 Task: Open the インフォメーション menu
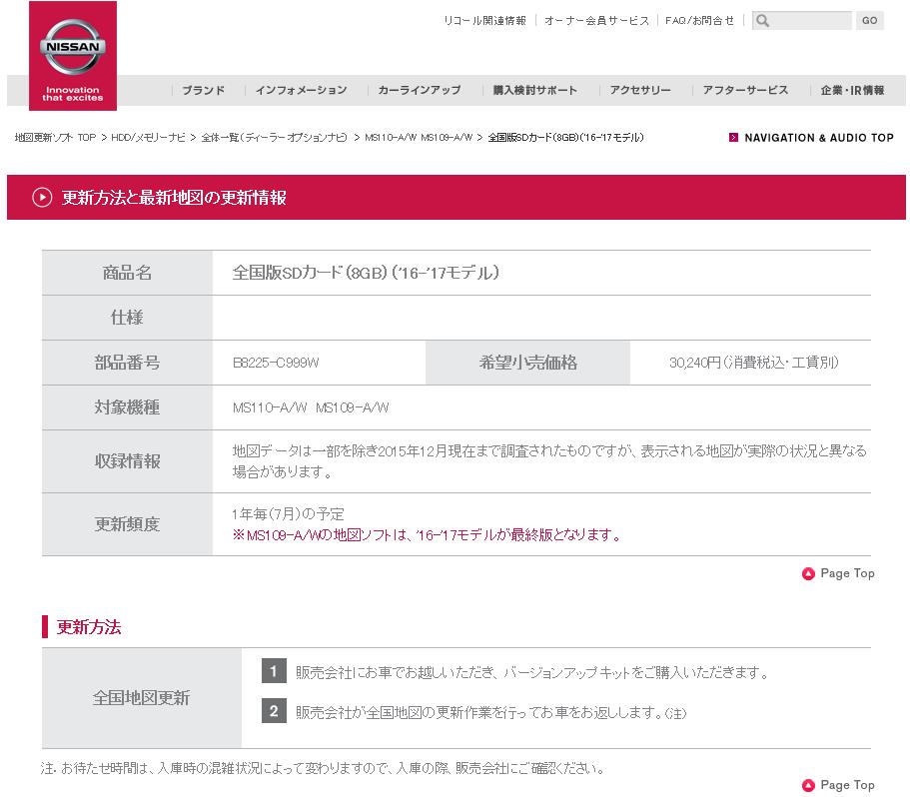pos(302,90)
